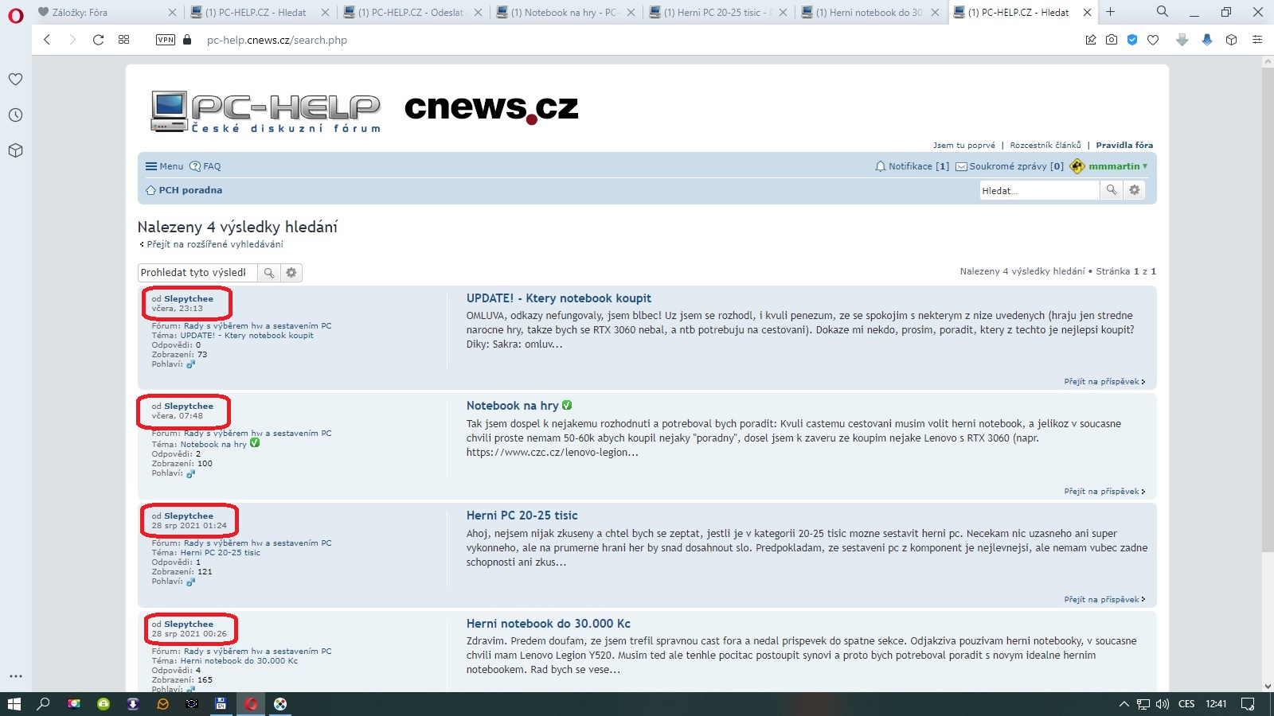Screen dimensions: 1274x716
Task: Open sidebar history clock icon
Action: [x=15, y=115]
